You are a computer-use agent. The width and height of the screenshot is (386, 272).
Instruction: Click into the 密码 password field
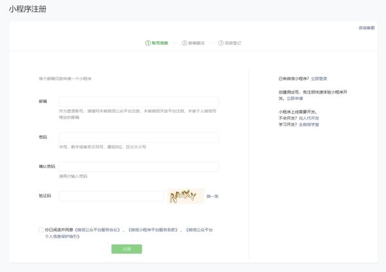point(138,137)
